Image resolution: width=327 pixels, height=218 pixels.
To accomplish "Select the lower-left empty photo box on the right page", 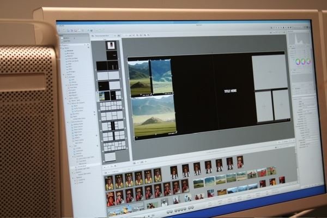I will (264, 106).
